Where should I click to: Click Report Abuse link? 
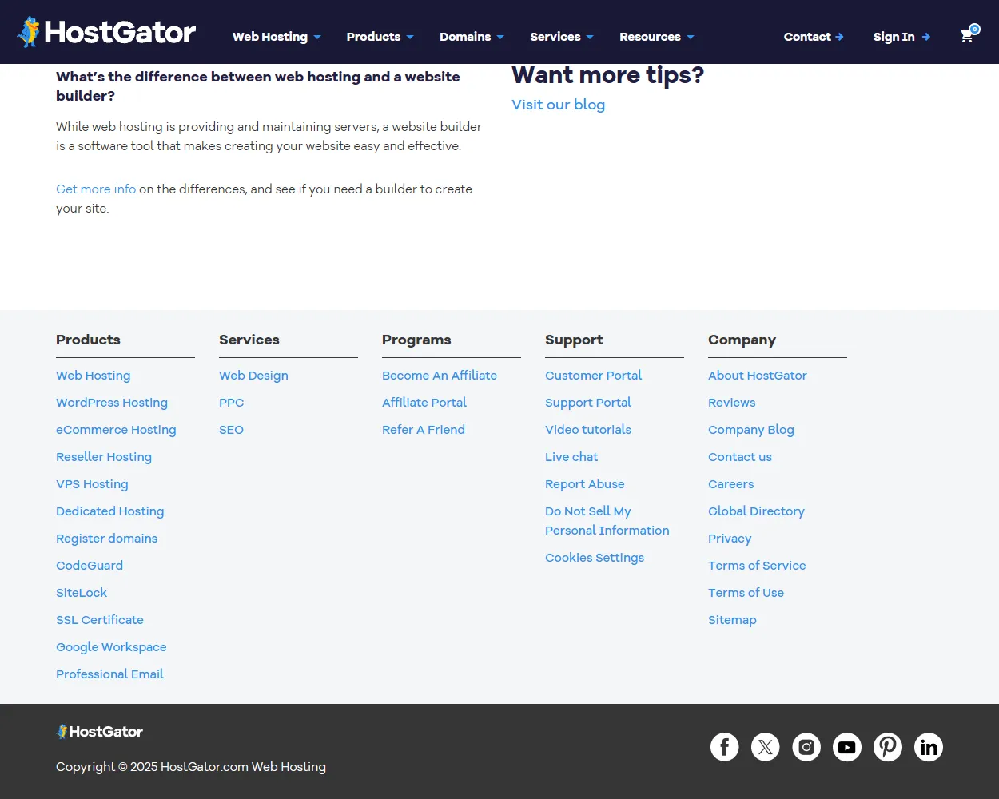pos(585,484)
